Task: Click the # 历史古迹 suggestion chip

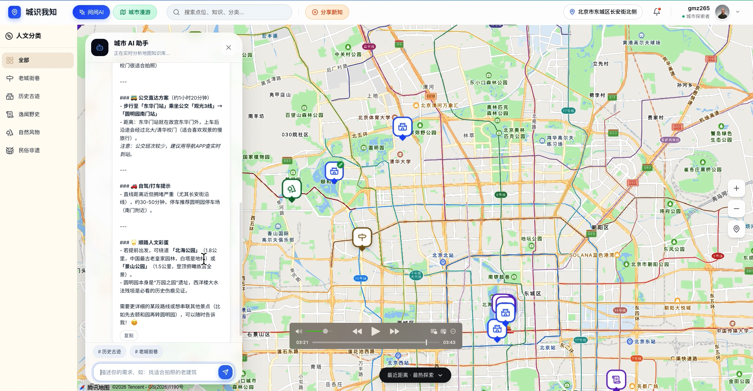Action: pyautogui.click(x=110, y=352)
